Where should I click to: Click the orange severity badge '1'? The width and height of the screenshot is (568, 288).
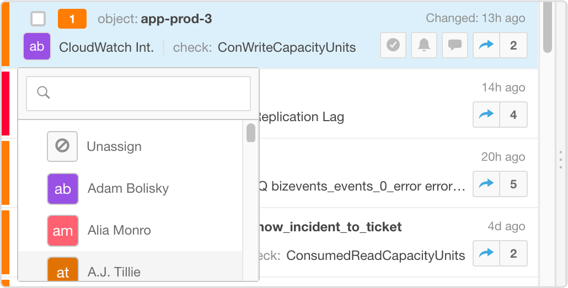[x=72, y=19]
